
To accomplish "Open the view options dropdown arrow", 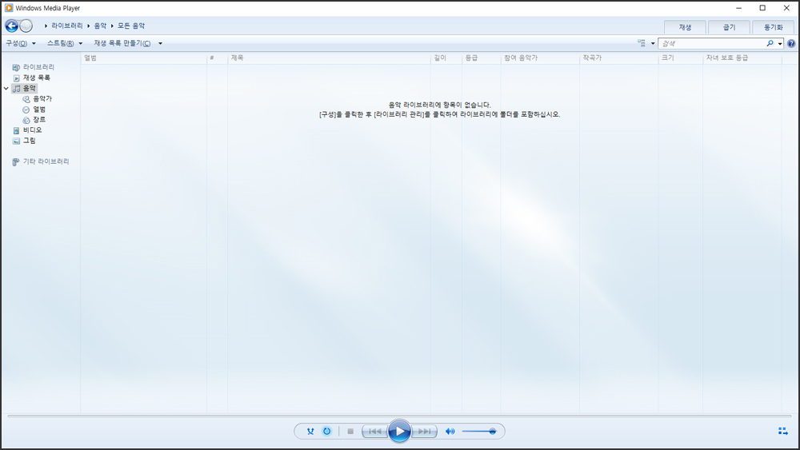I will pos(653,43).
